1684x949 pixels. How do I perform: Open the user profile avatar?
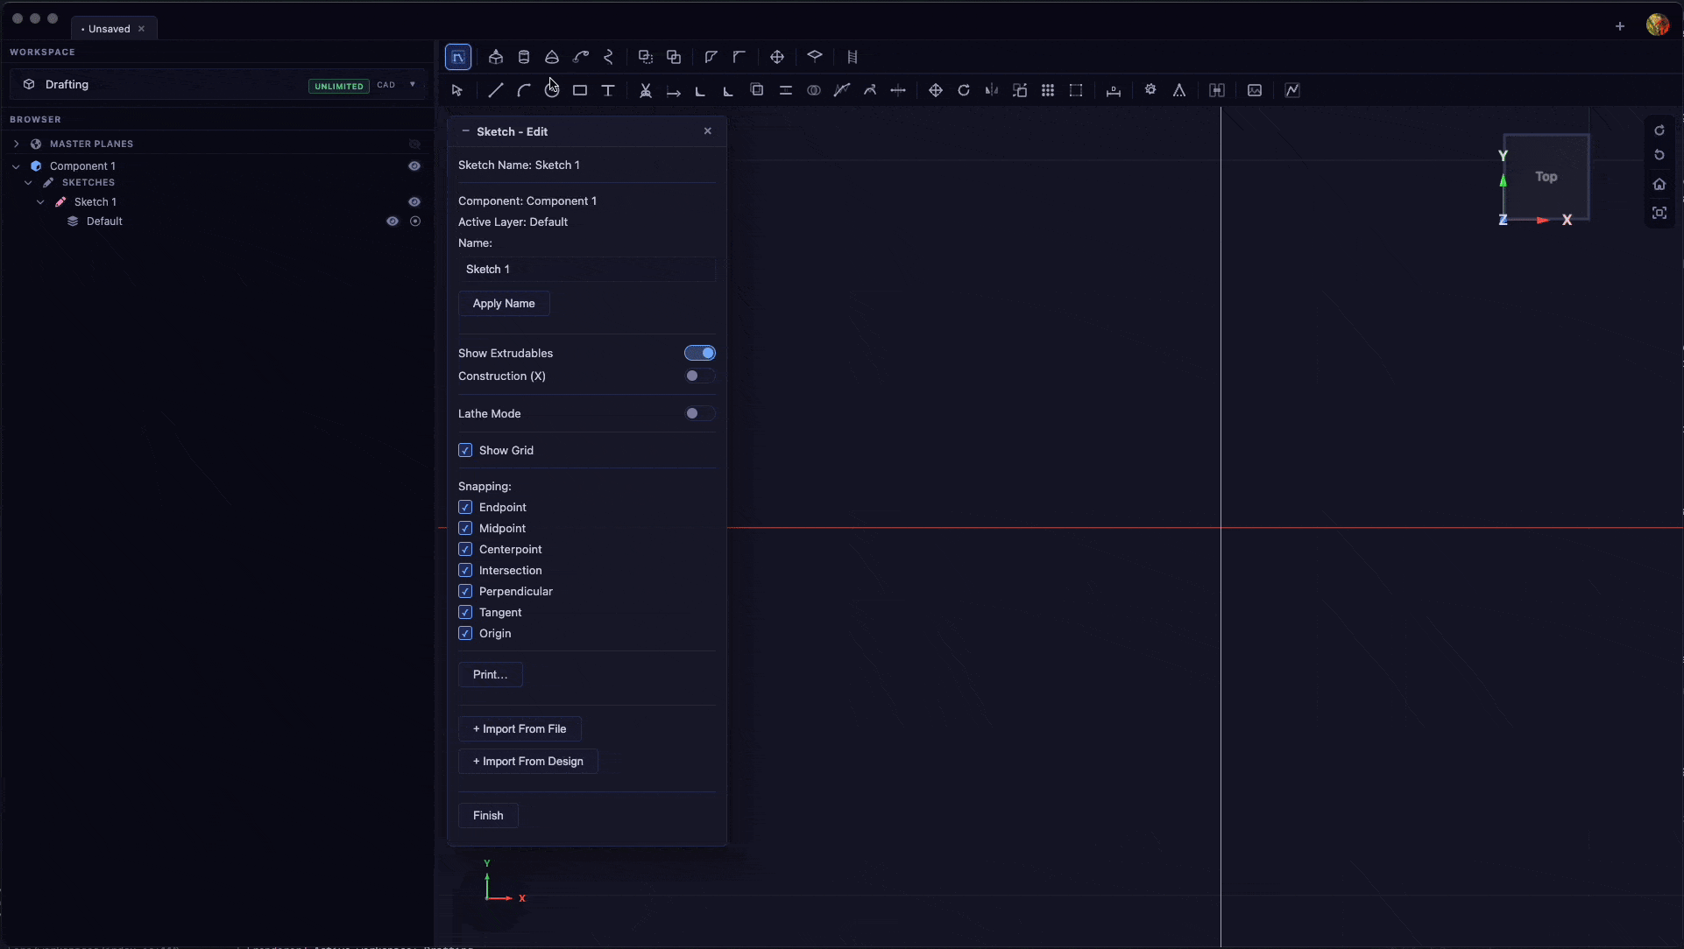tap(1657, 25)
